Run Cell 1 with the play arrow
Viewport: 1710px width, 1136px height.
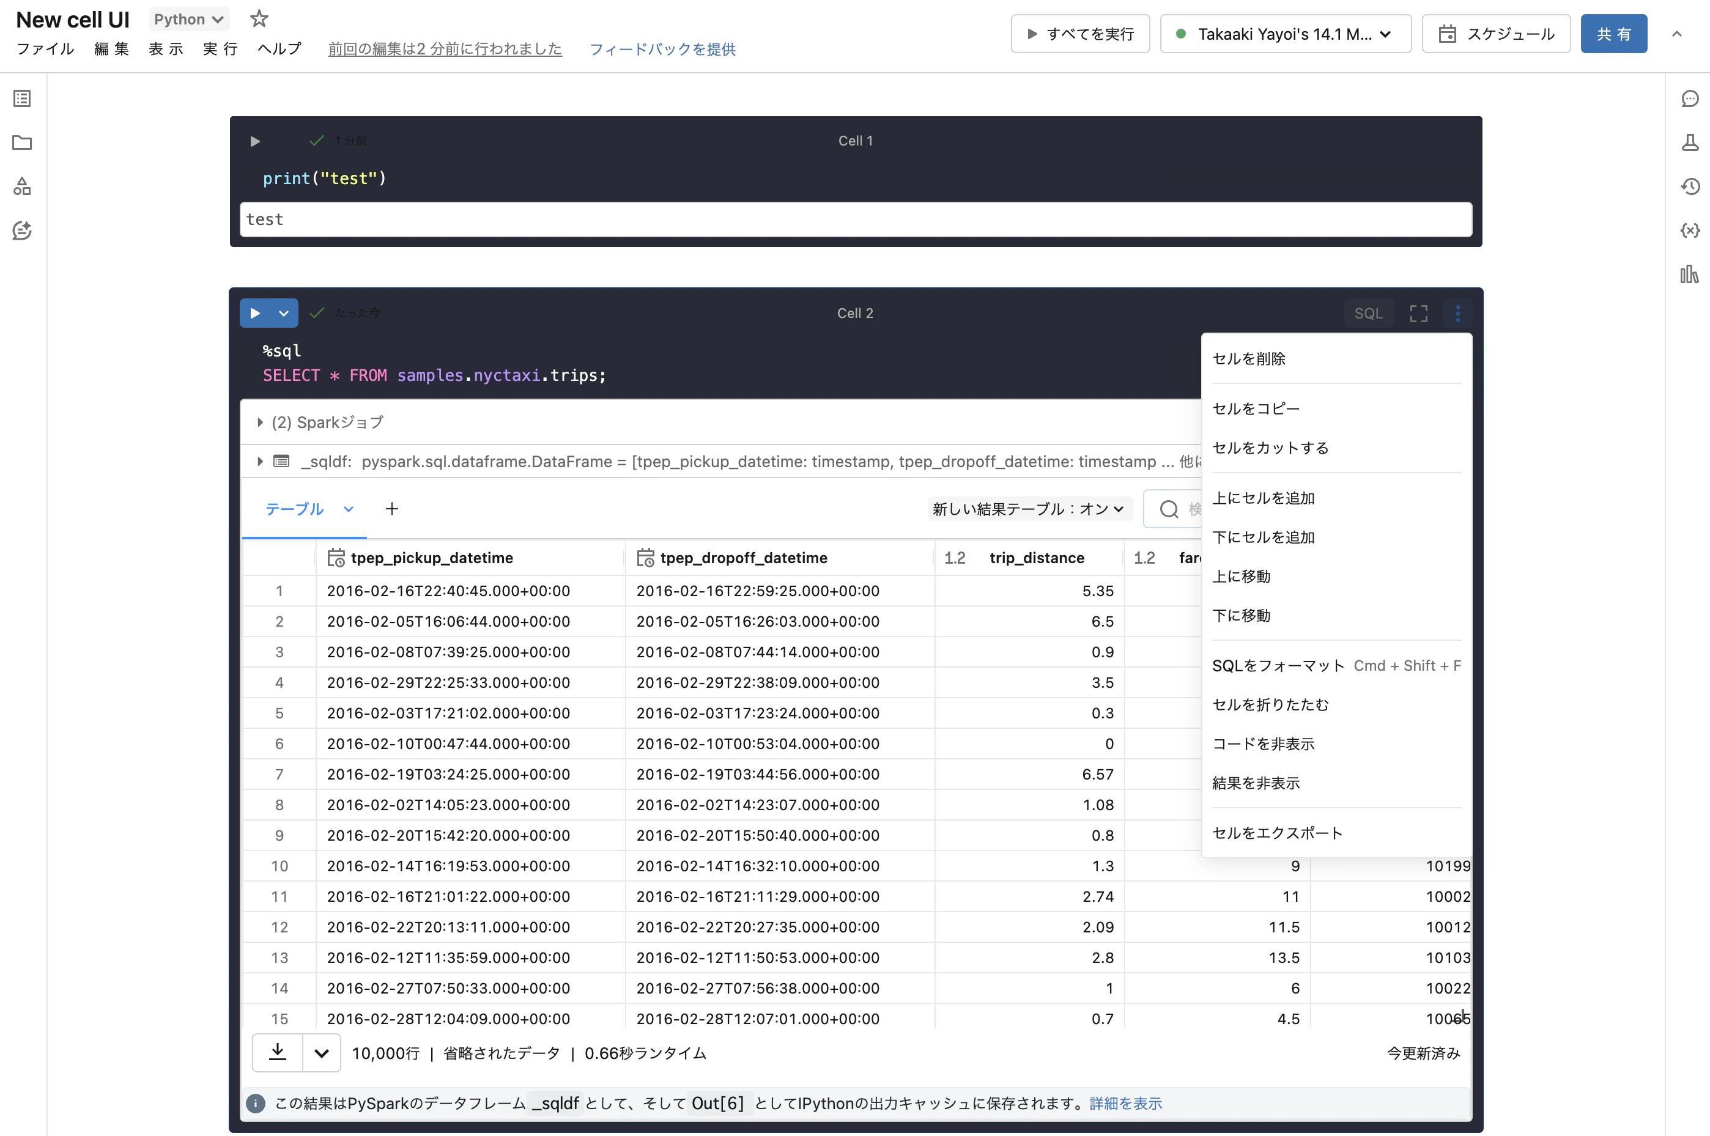tap(255, 141)
